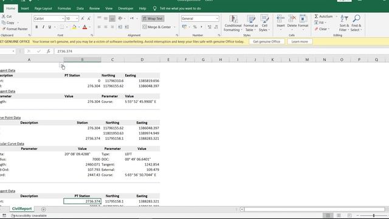Expand the Name Box dropdown
The width and height of the screenshot is (389, 219).
coord(13,51)
